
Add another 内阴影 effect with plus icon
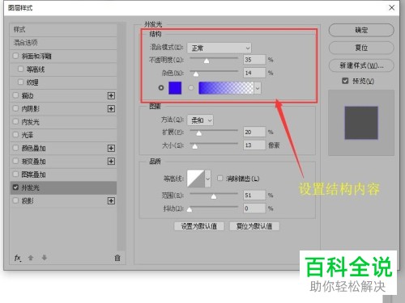coord(111,108)
